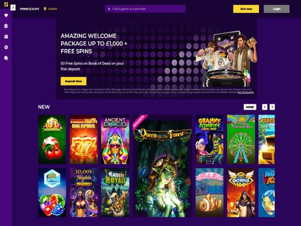This screenshot has width=301, height=226.
Task: Click the Login button
Action: click(x=277, y=9)
